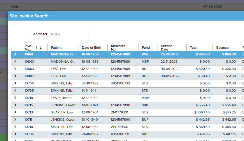
Task: Click date 04-09-2023 in background window
Action: 213,6
